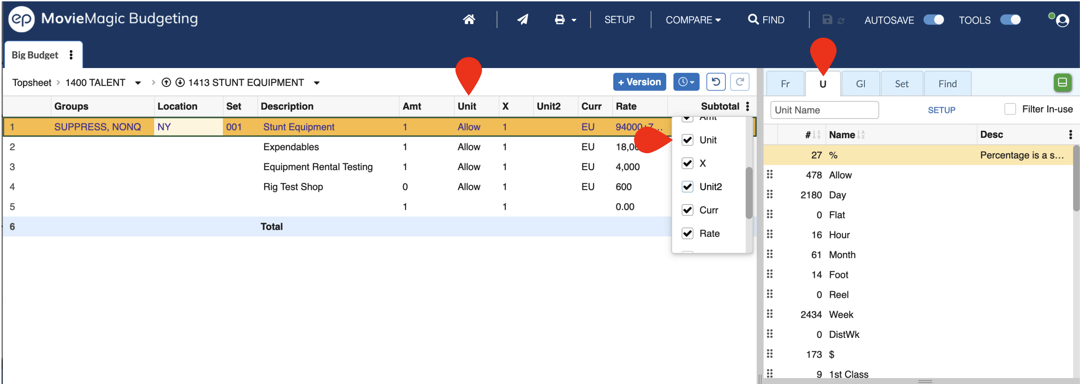Open the user profile icon
The height and width of the screenshot is (384, 1080).
coord(1062,20)
